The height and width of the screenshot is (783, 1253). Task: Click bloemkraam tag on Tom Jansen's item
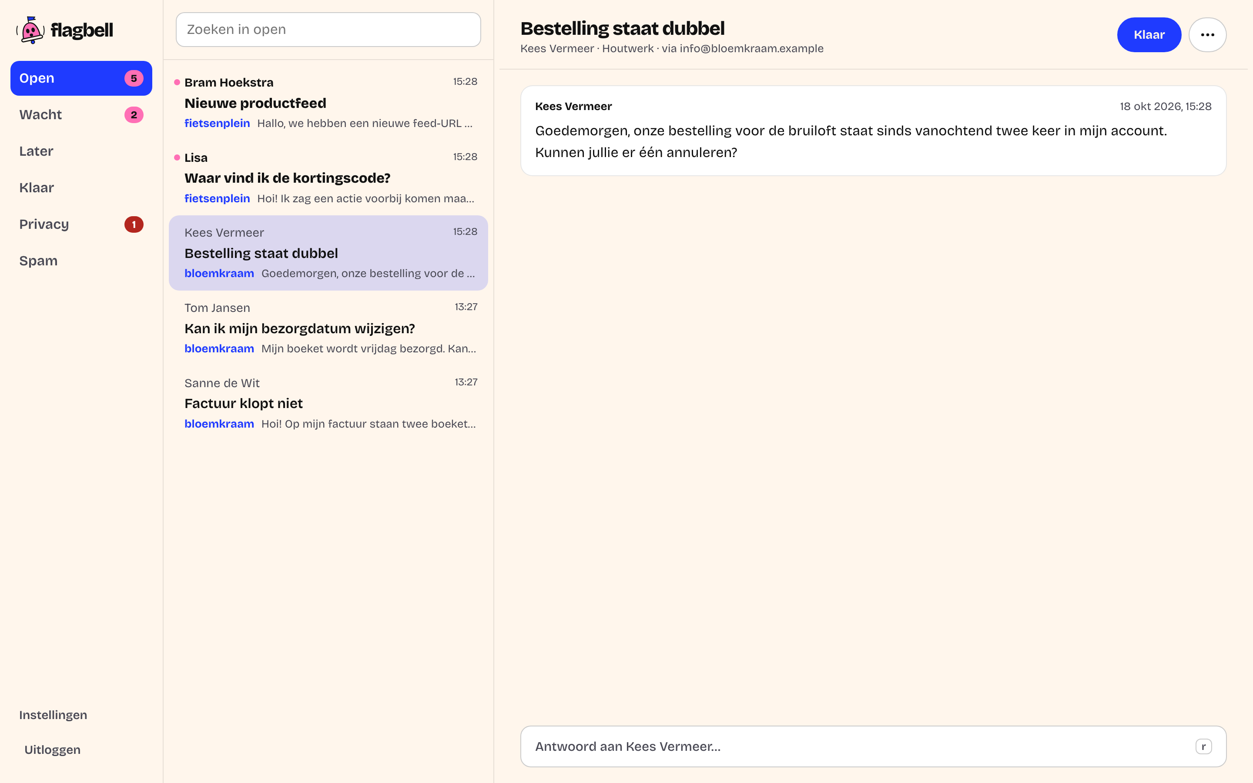pyautogui.click(x=219, y=348)
